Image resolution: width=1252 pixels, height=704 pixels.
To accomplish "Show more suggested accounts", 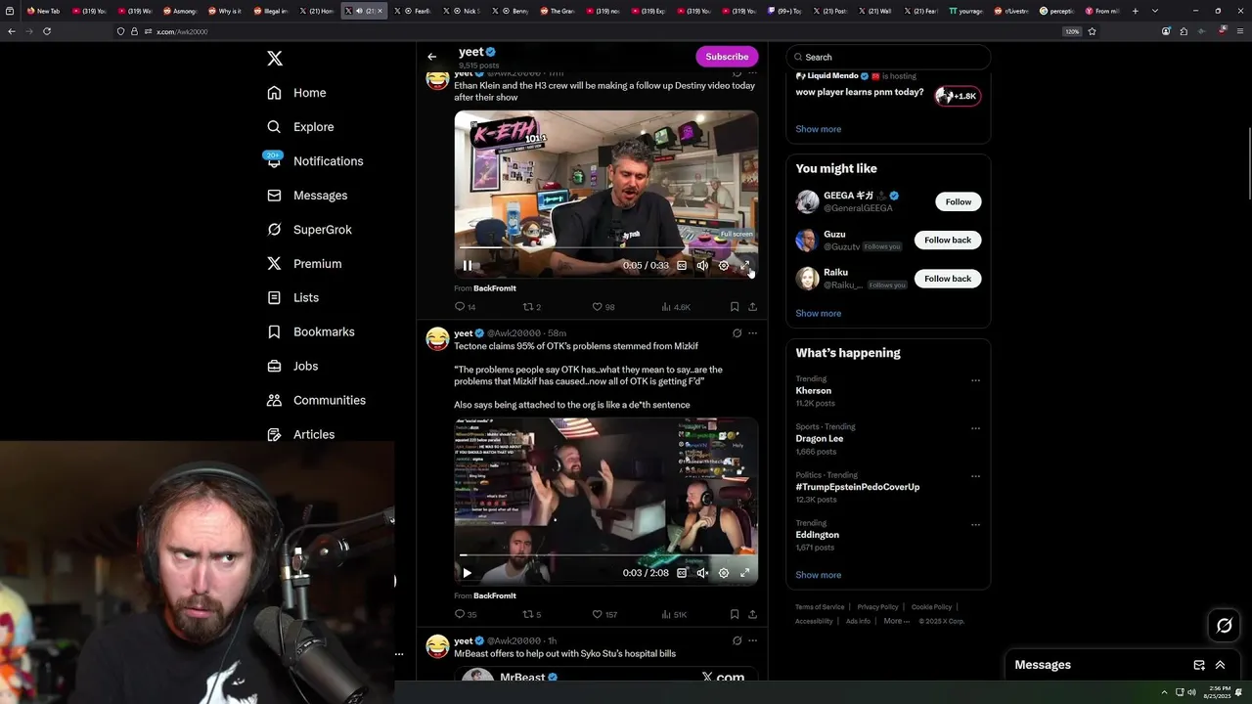I will (x=818, y=314).
